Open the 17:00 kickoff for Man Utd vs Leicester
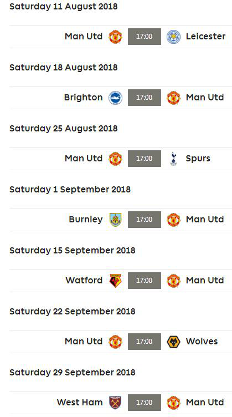This screenshot has width=232, height=417. [145, 37]
